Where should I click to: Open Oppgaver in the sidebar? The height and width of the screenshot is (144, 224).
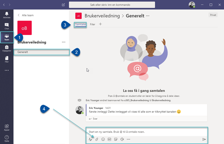click(7, 48)
